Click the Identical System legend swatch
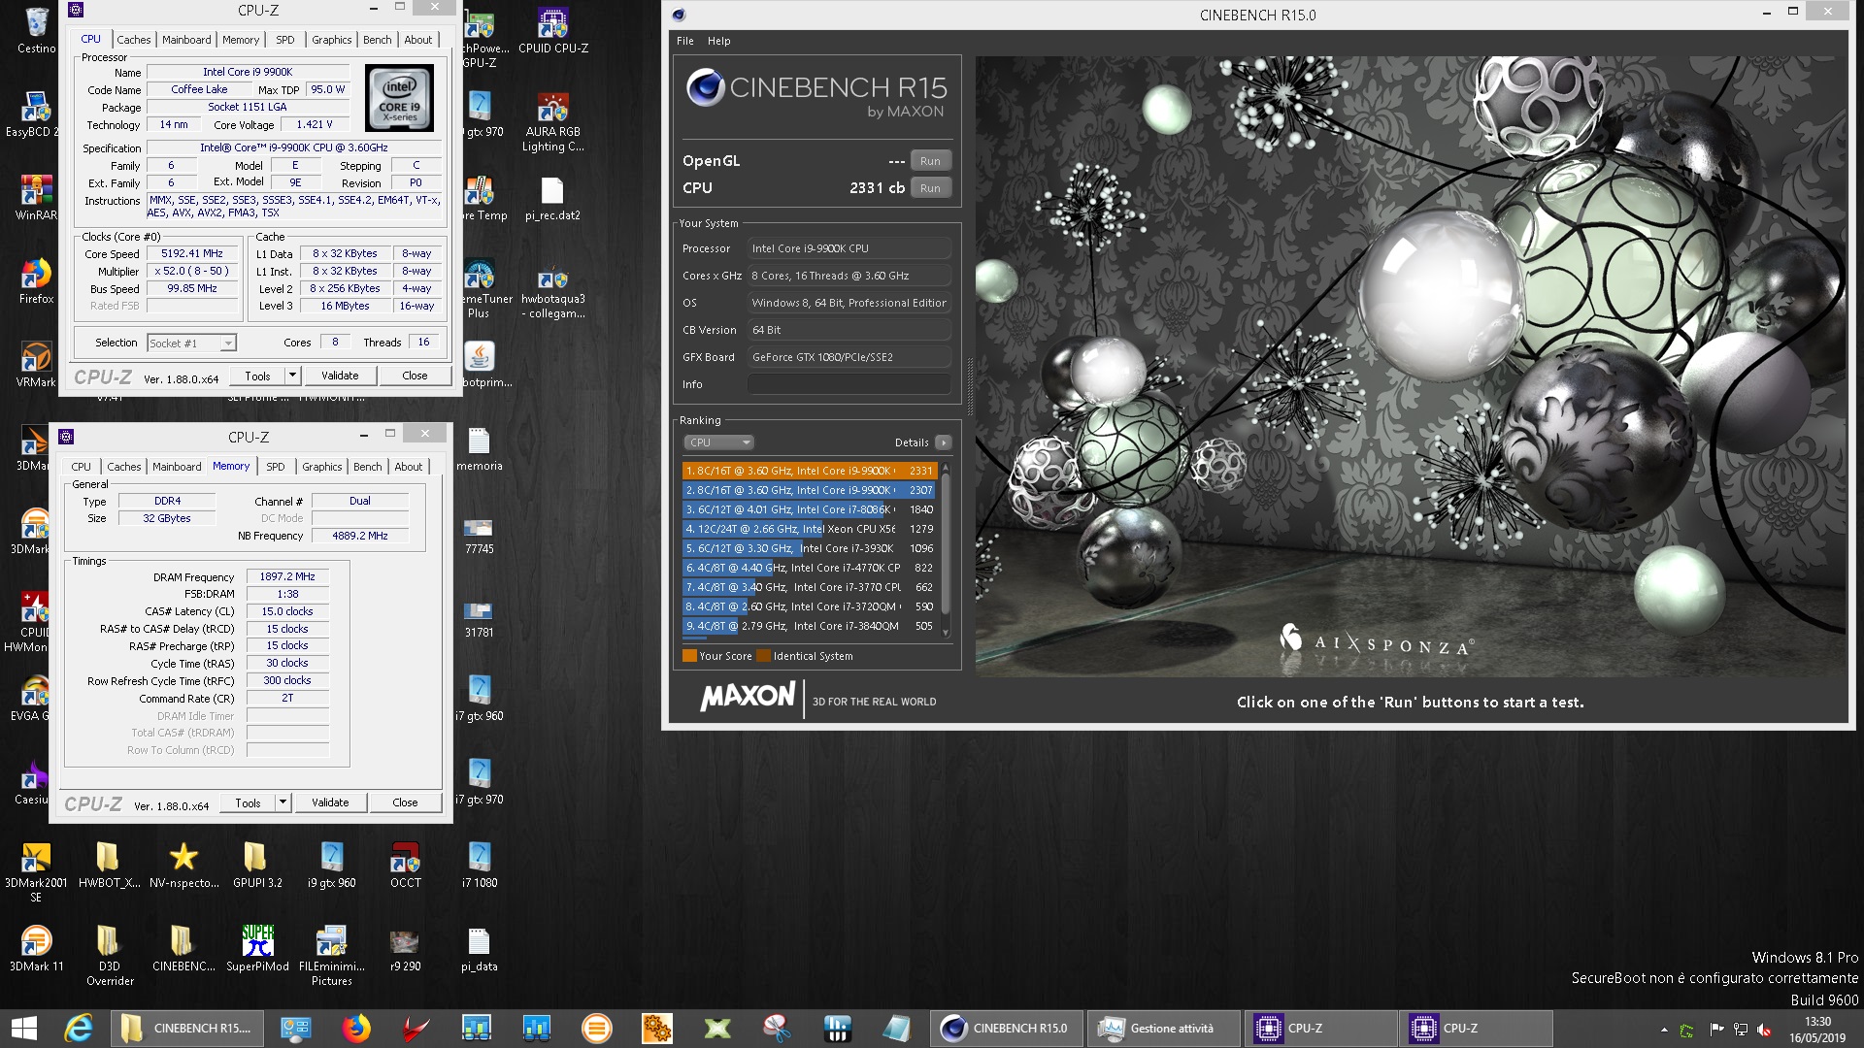 tap(763, 656)
